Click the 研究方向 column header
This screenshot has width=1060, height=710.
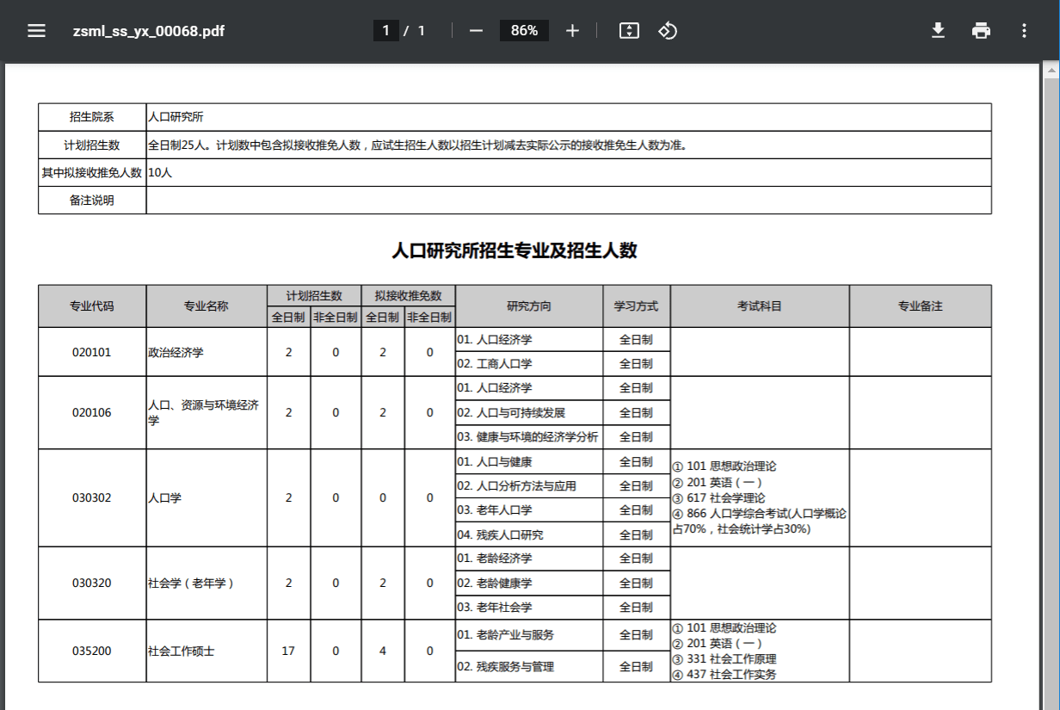pyautogui.click(x=529, y=306)
